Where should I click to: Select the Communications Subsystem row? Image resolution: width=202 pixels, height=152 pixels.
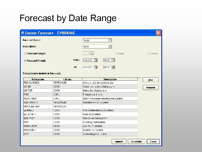click(x=81, y=87)
